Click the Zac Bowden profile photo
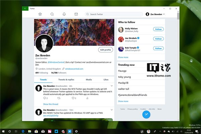 44,43
